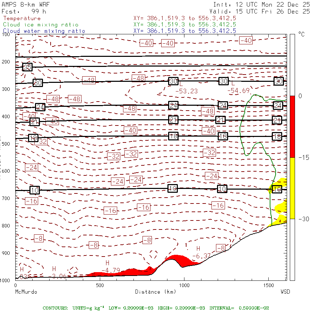Click the "H -4.79" temperature maximum marker
This screenshot has height=312, width=312.
point(111,267)
